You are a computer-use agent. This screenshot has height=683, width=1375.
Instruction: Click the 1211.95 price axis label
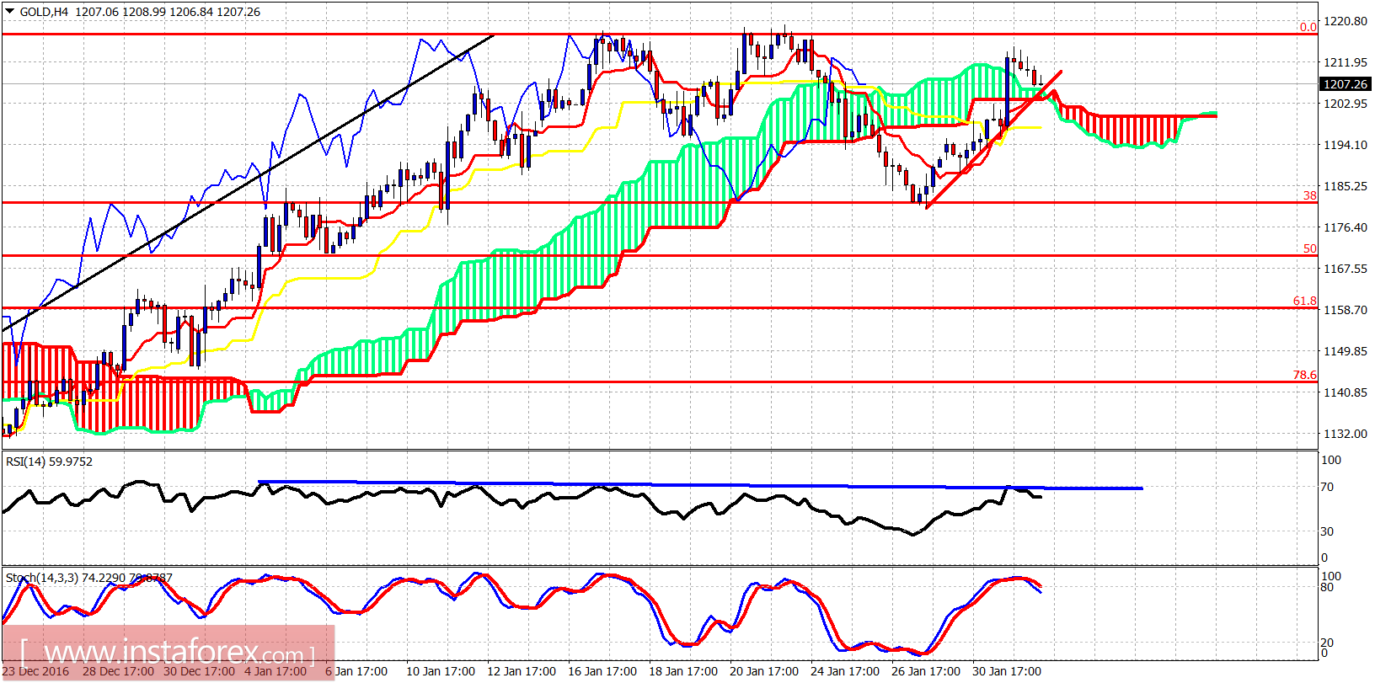1346,62
